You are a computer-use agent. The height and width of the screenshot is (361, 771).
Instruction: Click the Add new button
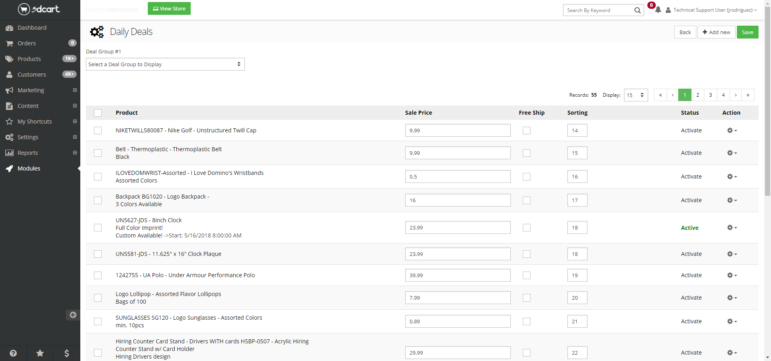click(x=716, y=32)
